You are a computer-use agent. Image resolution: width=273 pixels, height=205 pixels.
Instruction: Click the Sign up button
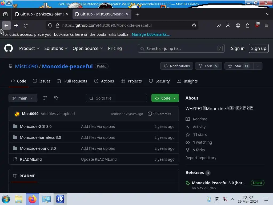click(x=259, y=48)
